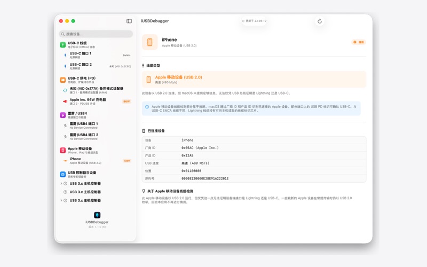This screenshot has width=427, height=267.
Task: Click the 设备 value iPhone in the table
Action: click(187, 140)
